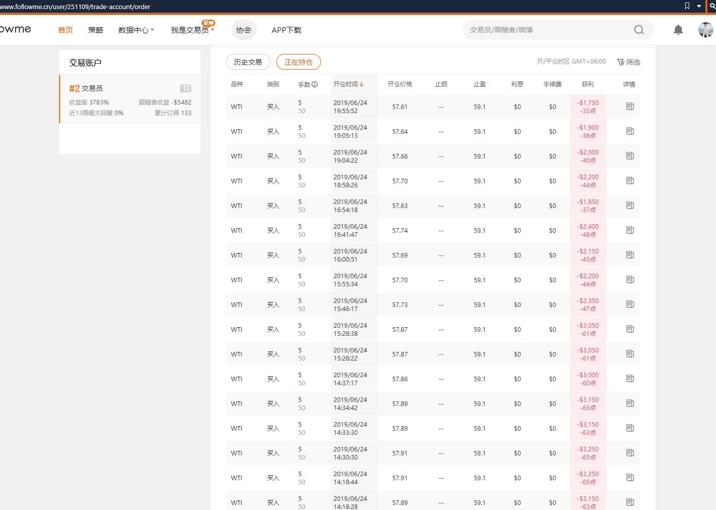Open the 策略 menu item
Image resolution: width=716 pixels, height=510 pixels.
(x=96, y=30)
